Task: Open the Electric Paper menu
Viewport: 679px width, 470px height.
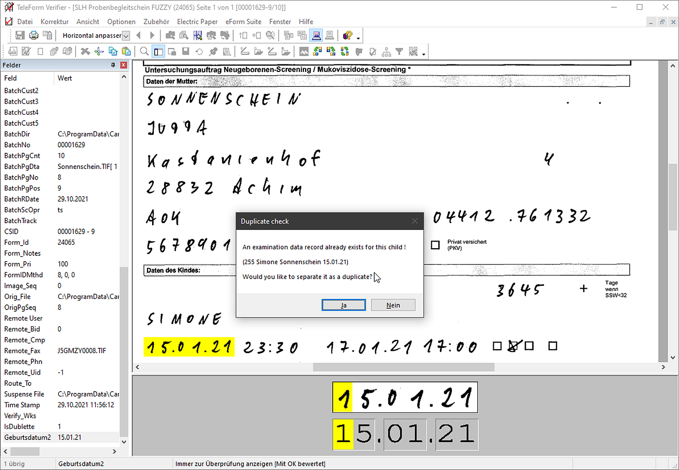Action: (197, 22)
